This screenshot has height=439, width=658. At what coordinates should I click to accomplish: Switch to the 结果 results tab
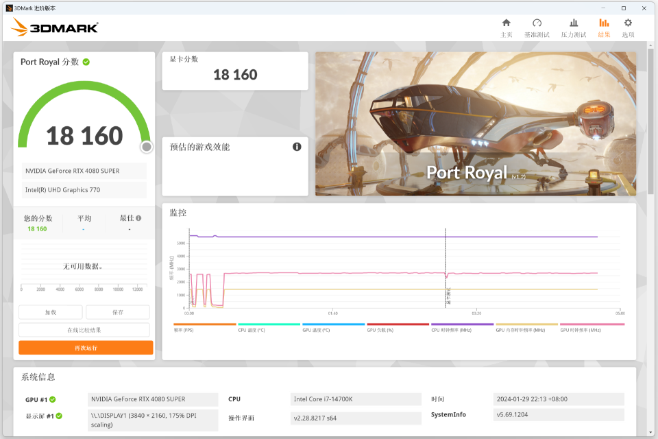tap(604, 27)
